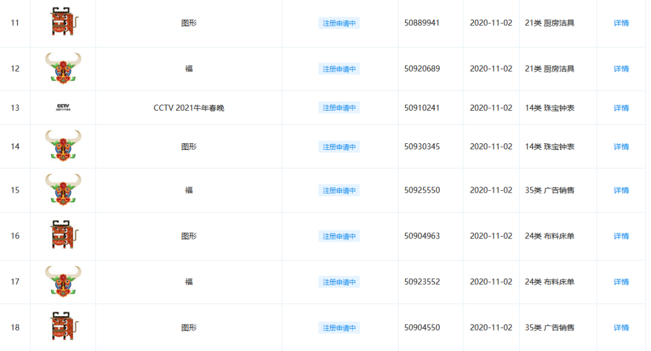Select 24类 布料床单 in row 17
651x351 pixels.
(x=550, y=282)
